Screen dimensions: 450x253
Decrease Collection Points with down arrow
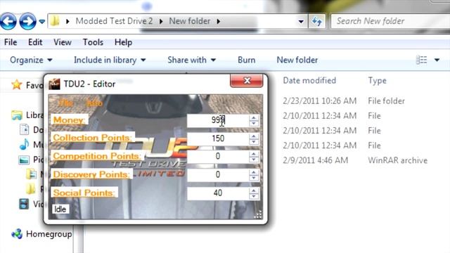point(254,142)
